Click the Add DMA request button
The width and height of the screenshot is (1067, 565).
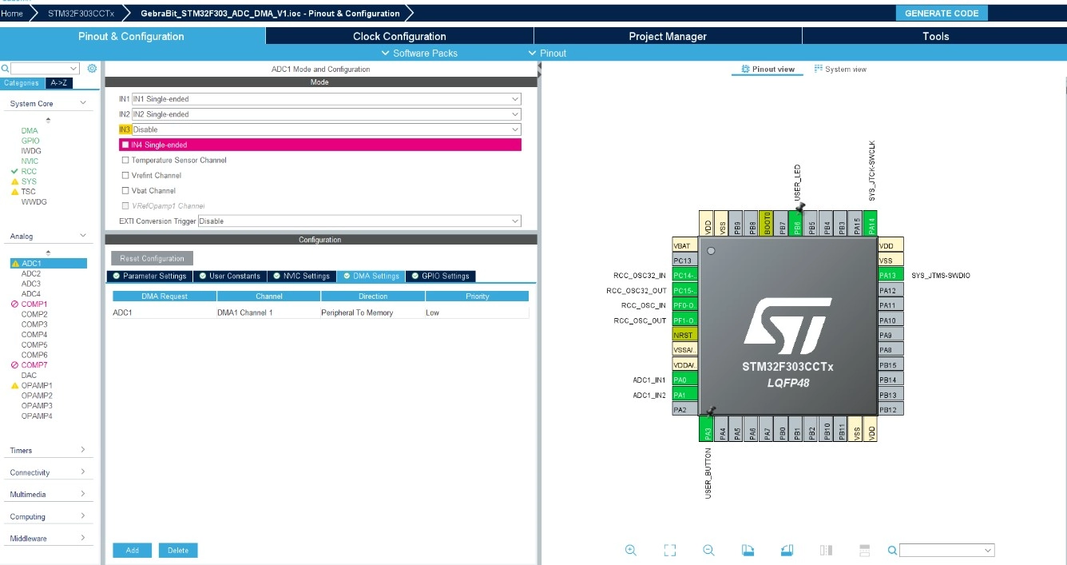[132, 550]
